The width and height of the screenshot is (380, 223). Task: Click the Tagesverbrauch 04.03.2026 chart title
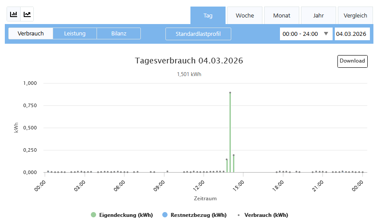click(189, 61)
